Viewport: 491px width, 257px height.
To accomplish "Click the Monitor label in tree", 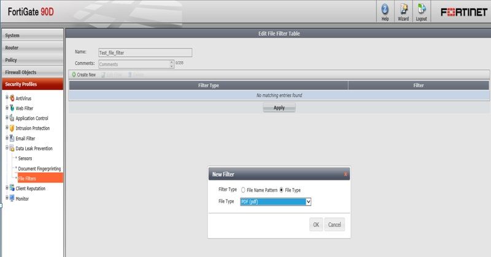I will coord(22,199).
